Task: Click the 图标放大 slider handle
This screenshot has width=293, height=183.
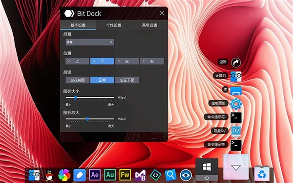Action: [x=87, y=119]
